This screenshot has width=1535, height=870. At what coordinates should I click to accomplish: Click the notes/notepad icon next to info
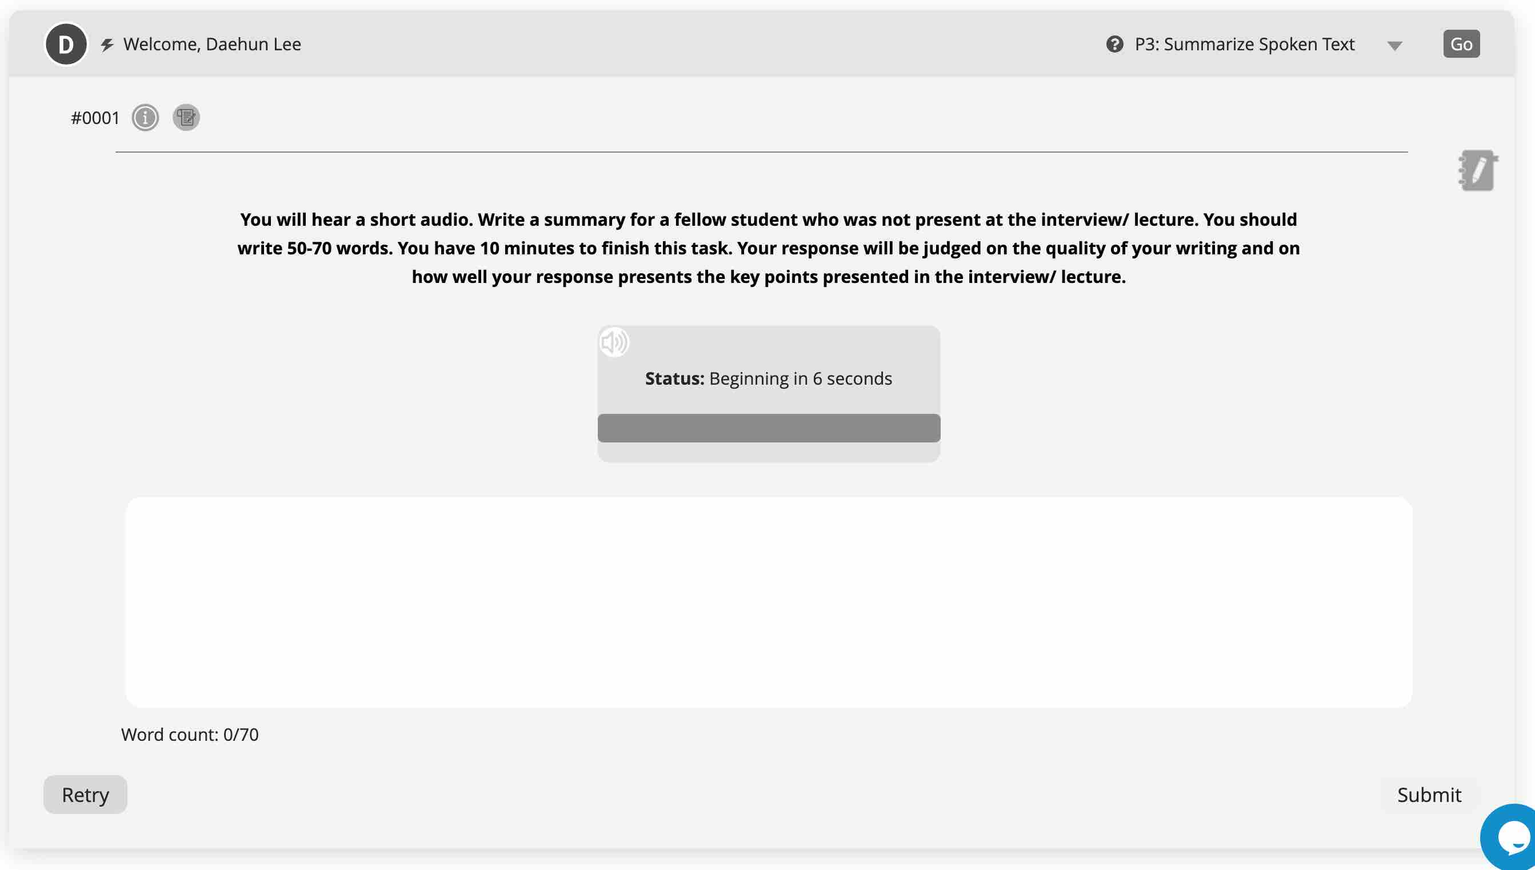pyautogui.click(x=185, y=117)
